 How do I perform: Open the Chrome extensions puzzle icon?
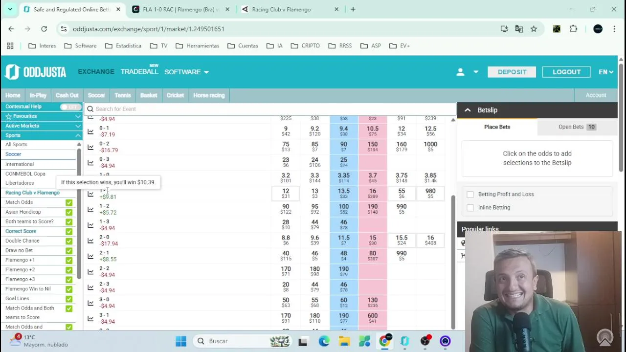click(x=574, y=29)
